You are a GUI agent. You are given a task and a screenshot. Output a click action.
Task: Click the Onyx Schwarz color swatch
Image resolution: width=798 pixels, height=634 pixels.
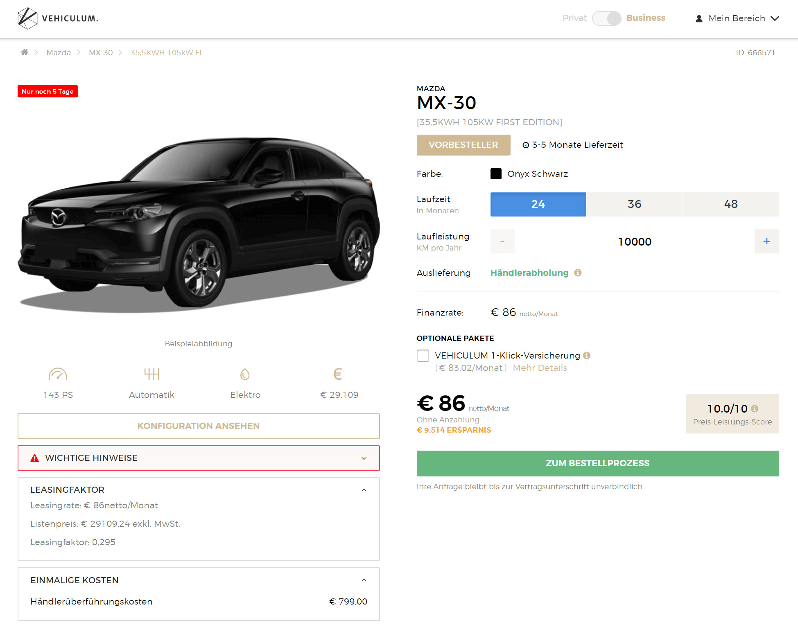point(496,174)
